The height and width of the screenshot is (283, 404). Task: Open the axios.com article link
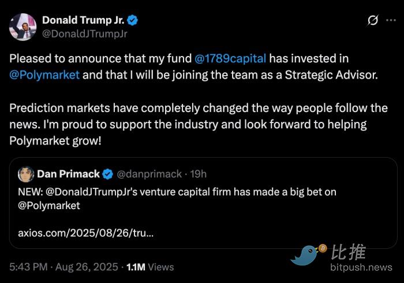pos(86,233)
